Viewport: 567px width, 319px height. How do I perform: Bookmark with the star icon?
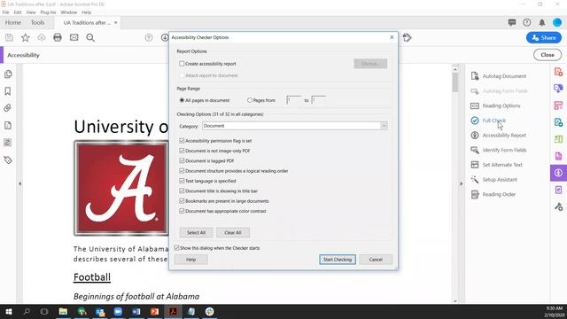pos(26,37)
